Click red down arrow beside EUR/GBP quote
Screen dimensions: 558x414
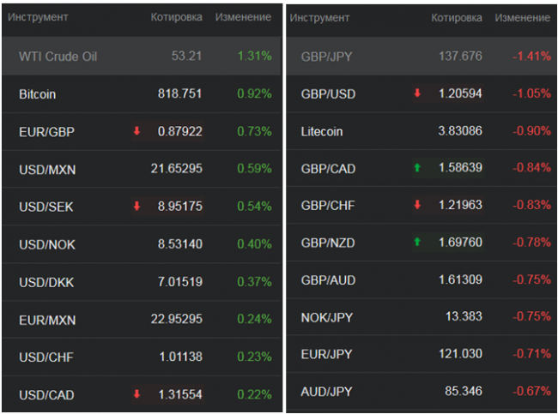136,131
